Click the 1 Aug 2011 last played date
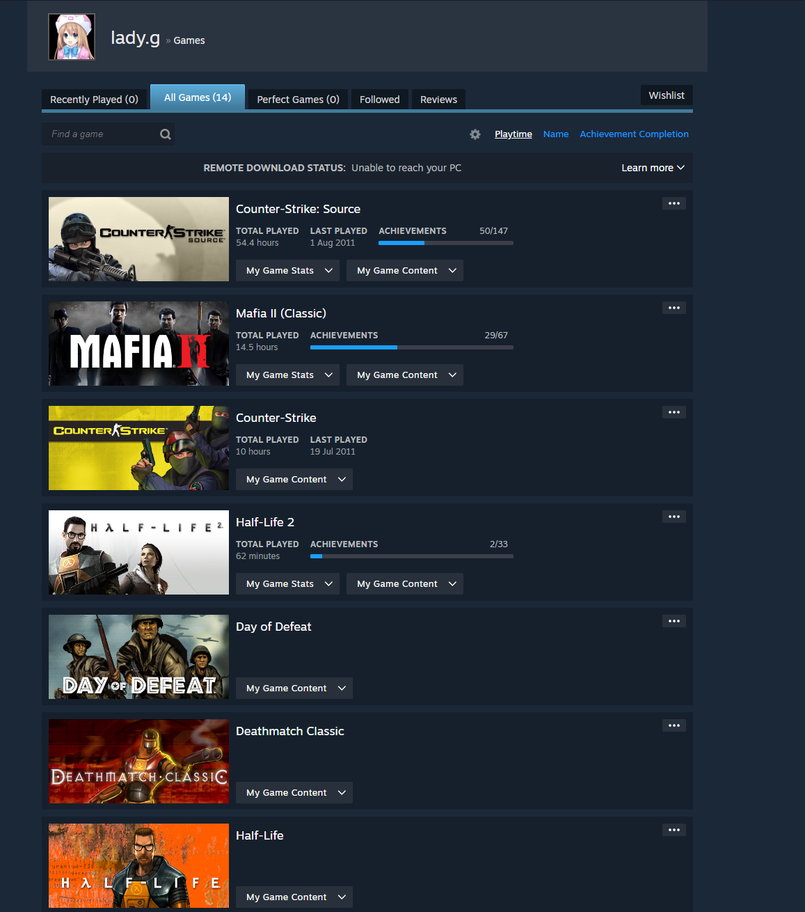The image size is (805, 912). click(x=333, y=243)
